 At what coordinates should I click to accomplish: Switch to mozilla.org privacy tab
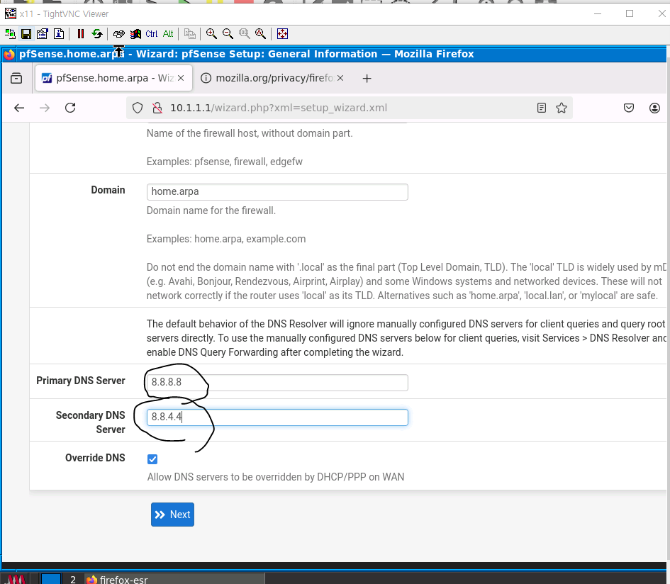click(272, 78)
